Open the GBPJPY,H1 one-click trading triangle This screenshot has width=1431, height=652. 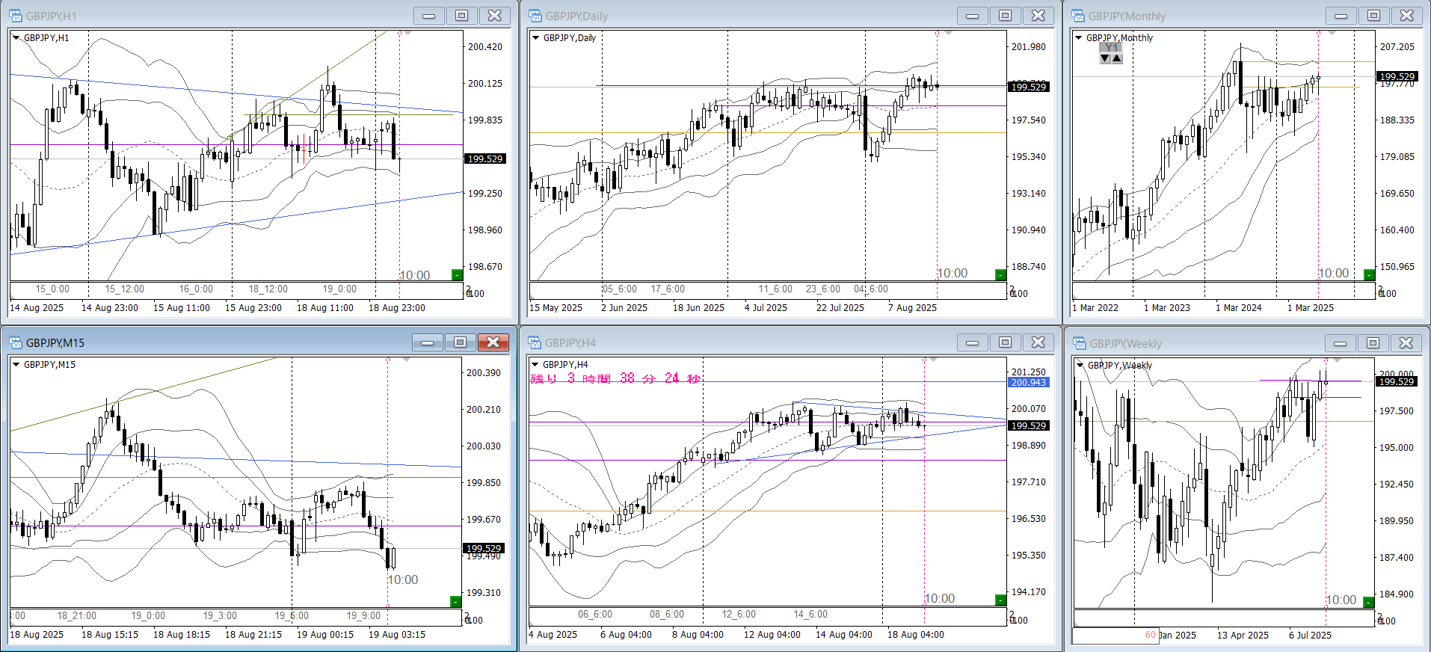(x=16, y=37)
